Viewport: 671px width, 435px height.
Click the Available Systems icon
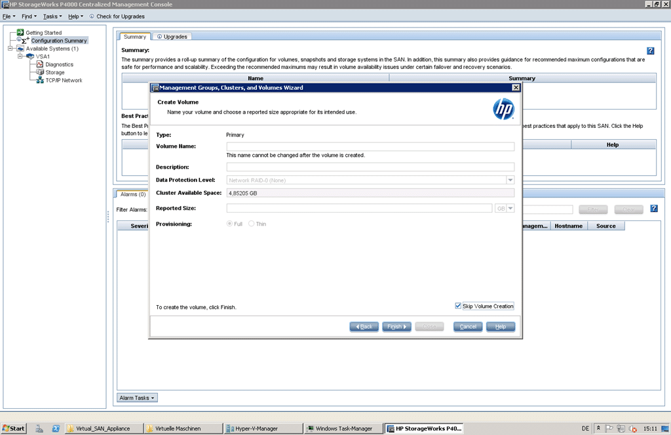20,49
